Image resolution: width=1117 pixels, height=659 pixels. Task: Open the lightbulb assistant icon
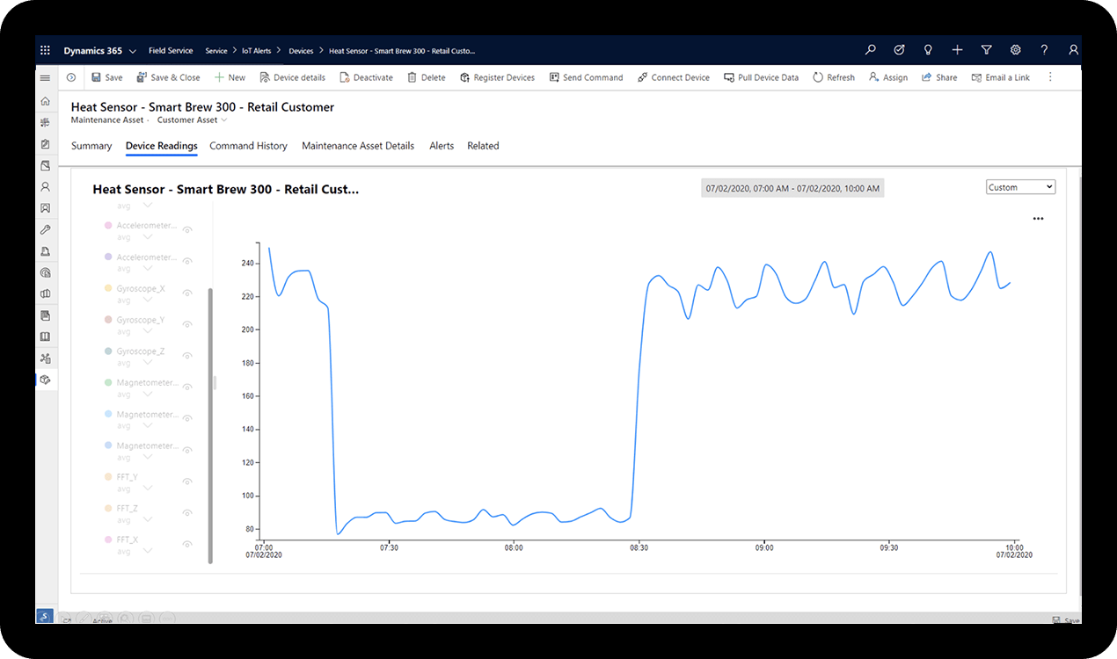click(928, 51)
